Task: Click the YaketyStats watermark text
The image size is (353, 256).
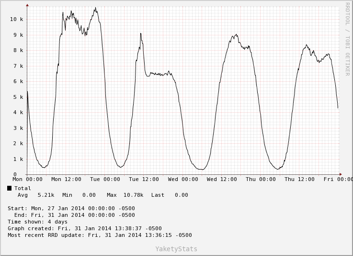Action: pos(176,249)
